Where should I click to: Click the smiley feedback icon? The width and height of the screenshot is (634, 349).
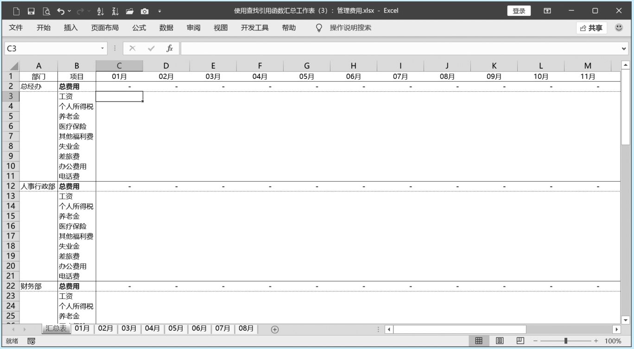(x=619, y=28)
